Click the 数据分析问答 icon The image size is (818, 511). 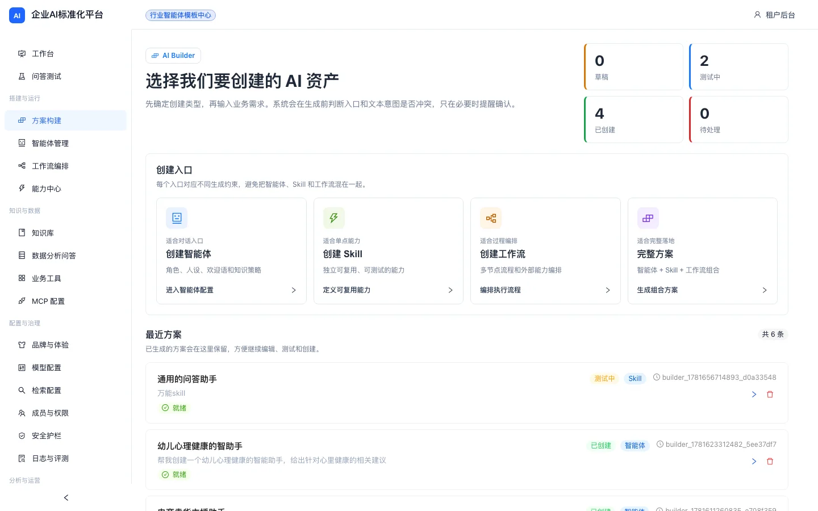click(22, 256)
